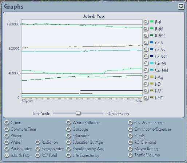Select the City Income/Expenses graph
The image size is (187, 163).
[x=130, y=129]
